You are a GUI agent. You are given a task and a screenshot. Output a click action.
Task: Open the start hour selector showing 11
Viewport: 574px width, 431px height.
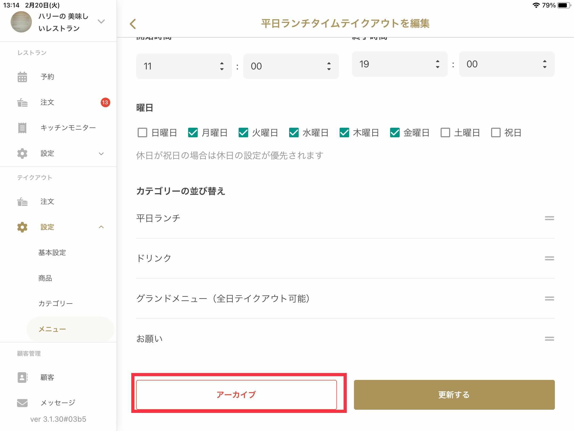pos(184,66)
